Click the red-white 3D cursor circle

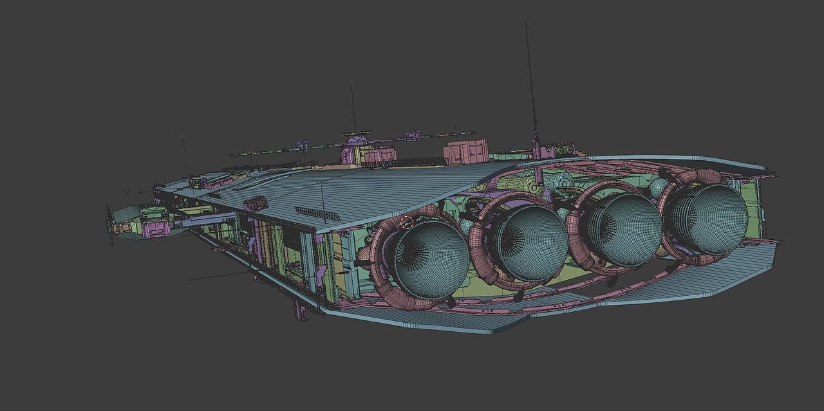click(x=406, y=223)
